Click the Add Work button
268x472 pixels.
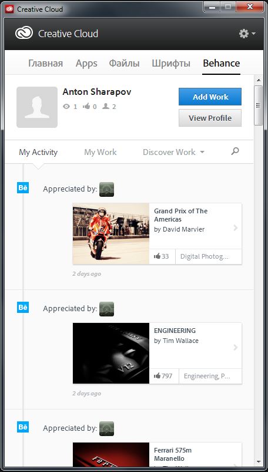[x=210, y=97]
